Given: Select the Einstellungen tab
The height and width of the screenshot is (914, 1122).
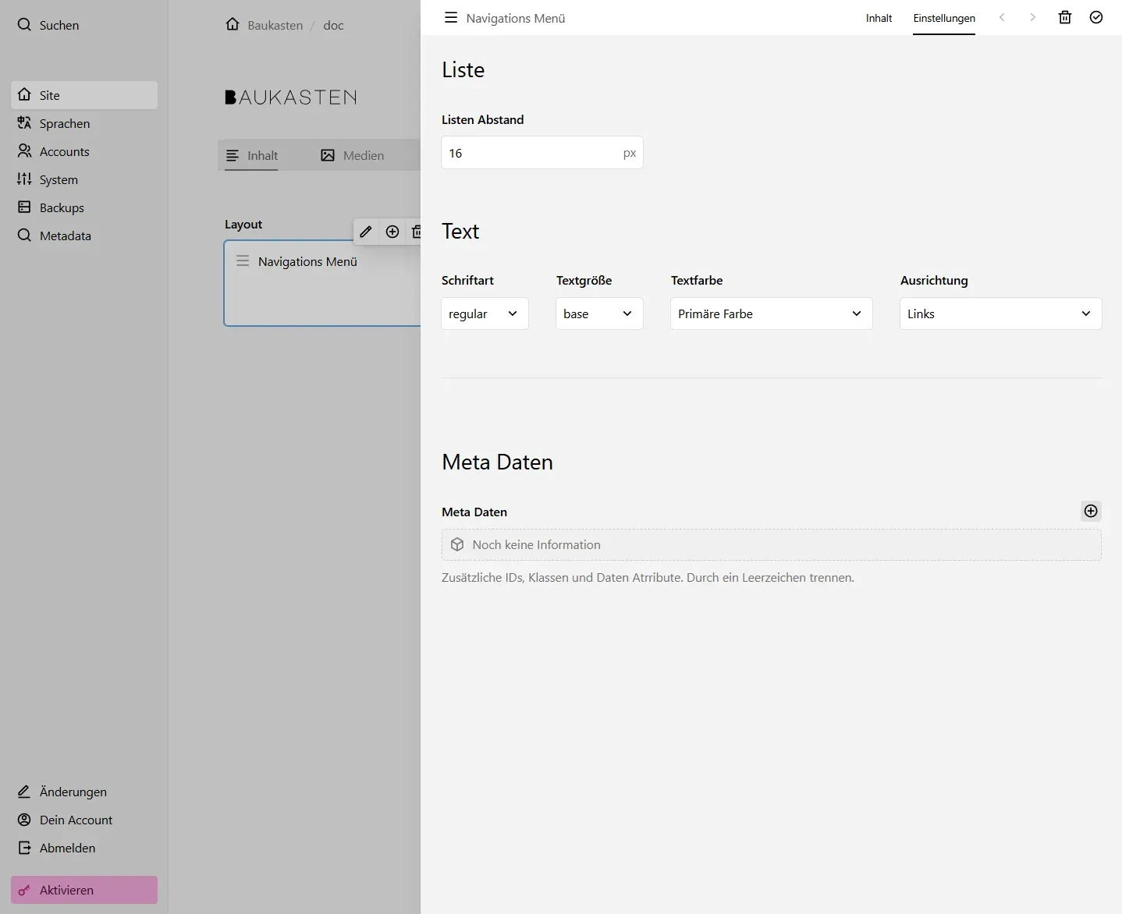Looking at the screenshot, I should pyautogui.click(x=944, y=18).
